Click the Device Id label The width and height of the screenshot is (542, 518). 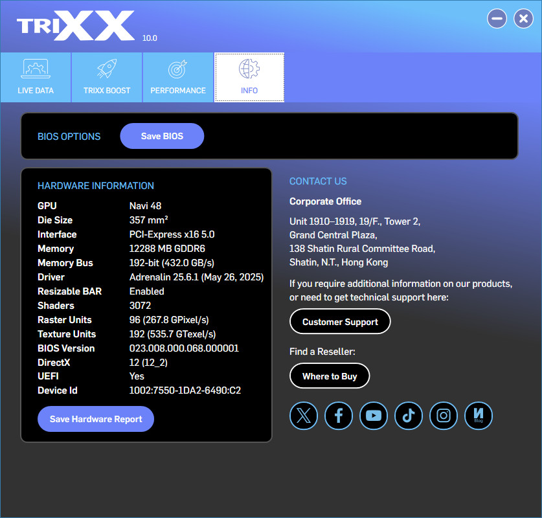coord(58,390)
